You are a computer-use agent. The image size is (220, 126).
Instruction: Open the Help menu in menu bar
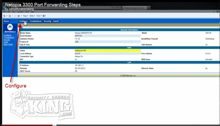coord(32,12)
